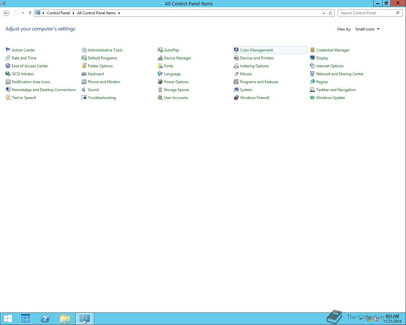406x325 pixels.
Task: Open the Language settings link
Action: [x=172, y=74]
